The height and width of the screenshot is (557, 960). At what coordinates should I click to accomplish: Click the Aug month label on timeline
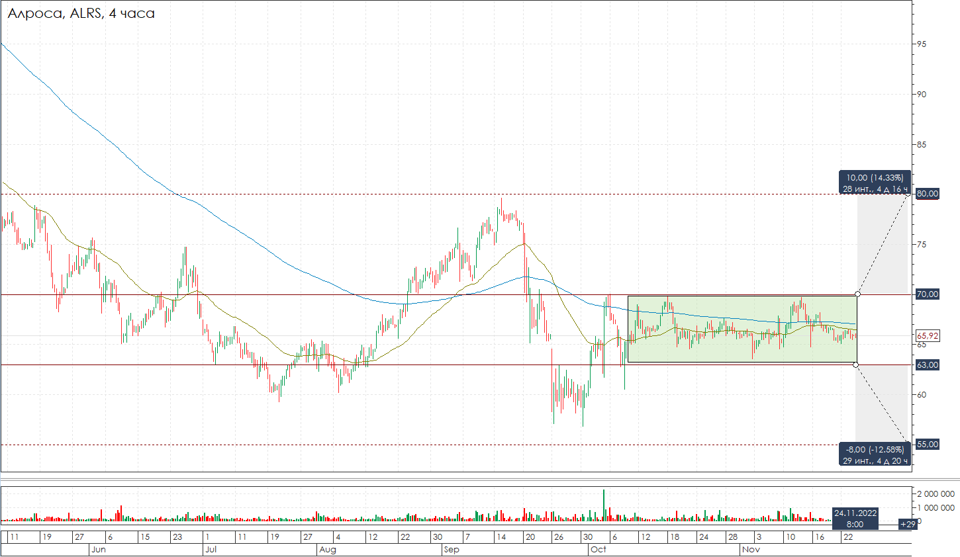click(x=328, y=550)
